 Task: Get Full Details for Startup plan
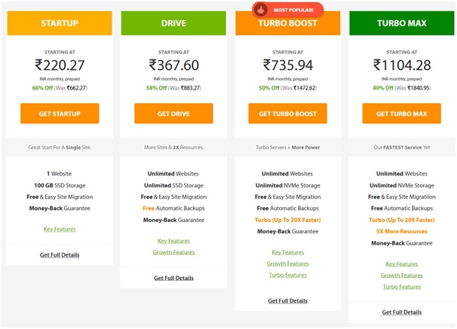(x=60, y=254)
